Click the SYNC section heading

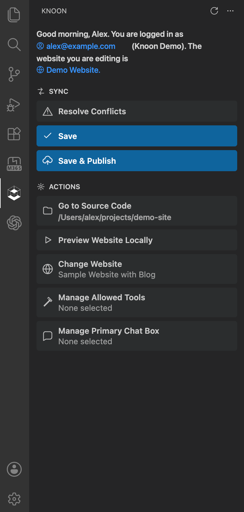pyautogui.click(x=59, y=91)
